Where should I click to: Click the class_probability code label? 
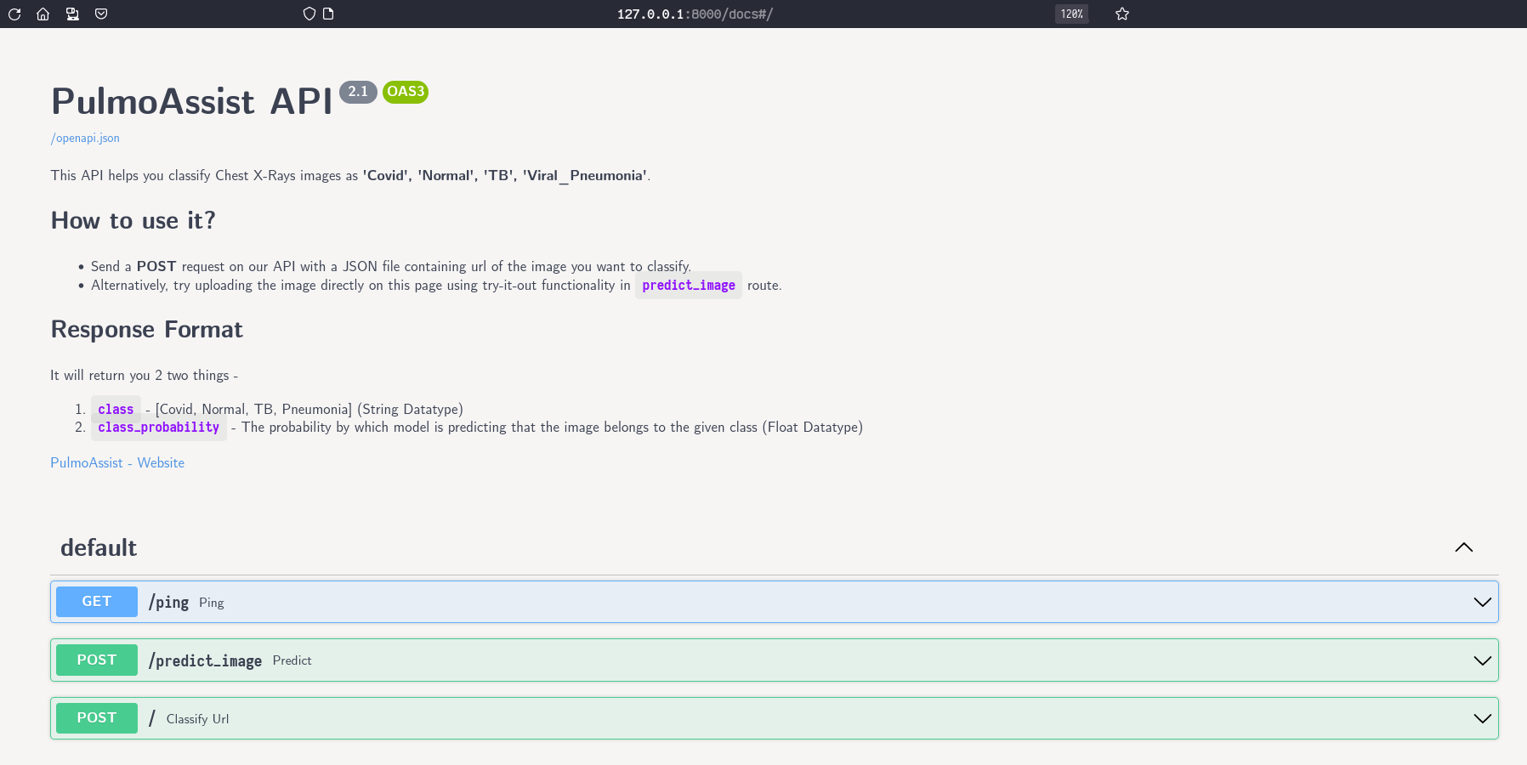159,428
